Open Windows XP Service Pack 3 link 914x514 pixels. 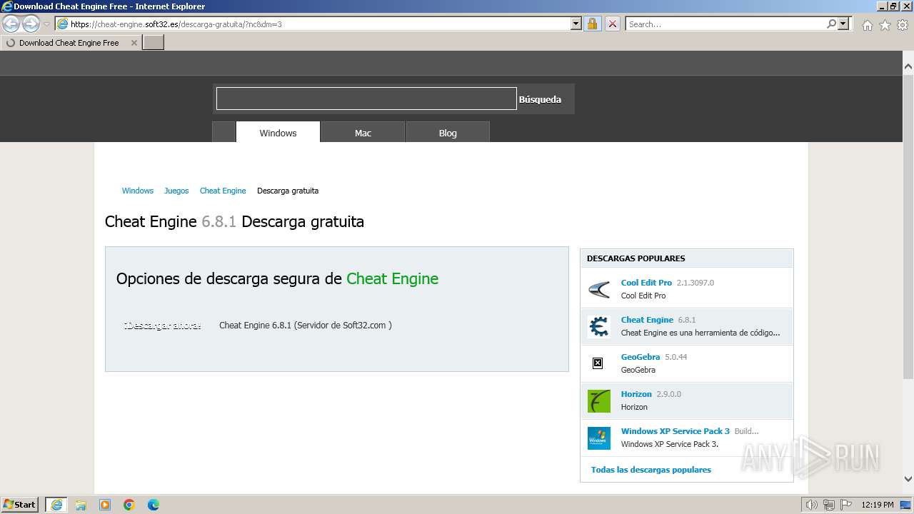tap(676, 431)
